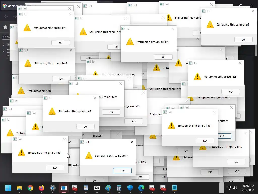Select the folder icon in browser sidebar
Screen dimensions: 258x194
pyautogui.click(x=8, y=57)
